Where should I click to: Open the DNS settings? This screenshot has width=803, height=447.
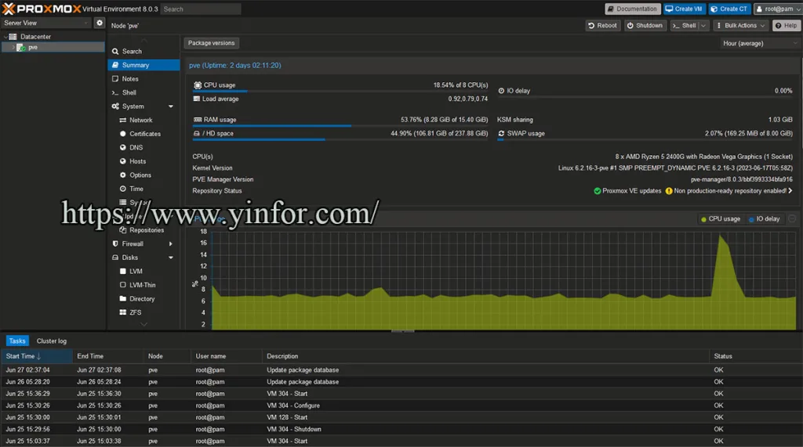(x=136, y=148)
